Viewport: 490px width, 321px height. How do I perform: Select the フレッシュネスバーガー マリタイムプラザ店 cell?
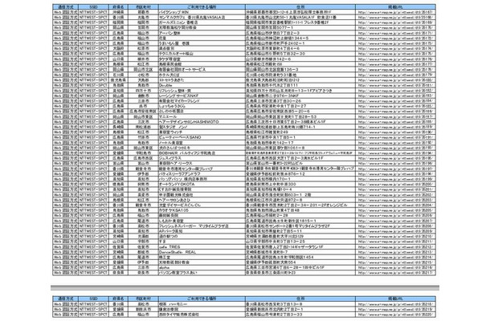(202, 226)
